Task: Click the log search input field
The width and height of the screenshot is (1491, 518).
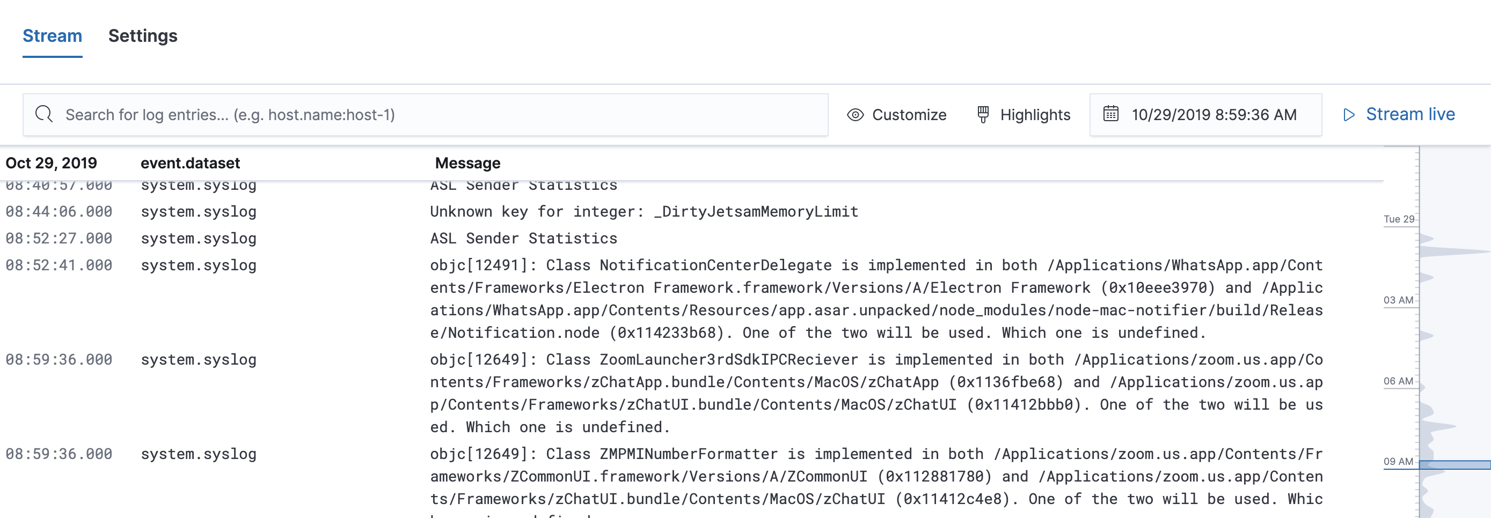Action: click(x=405, y=114)
